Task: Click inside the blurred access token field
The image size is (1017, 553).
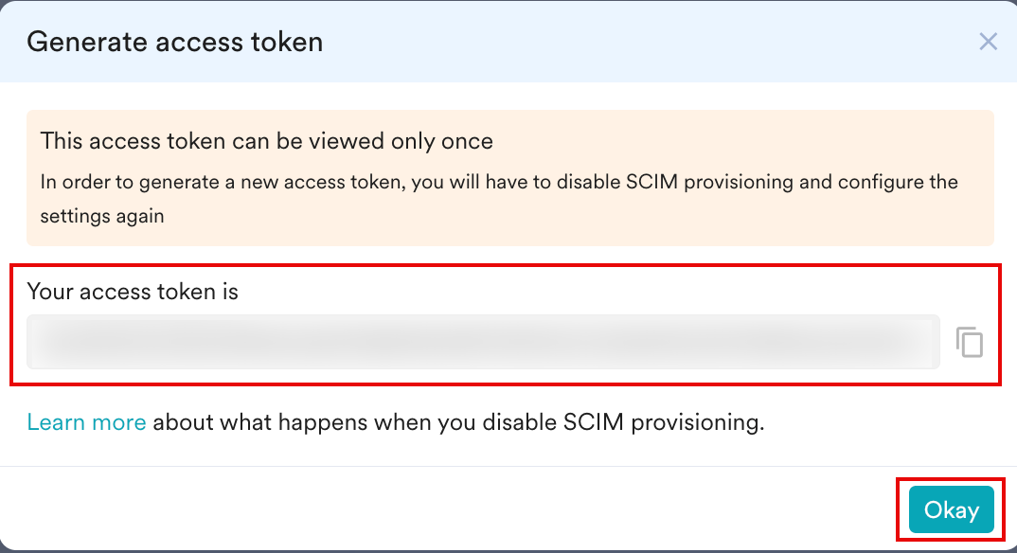Action: (x=483, y=342)
